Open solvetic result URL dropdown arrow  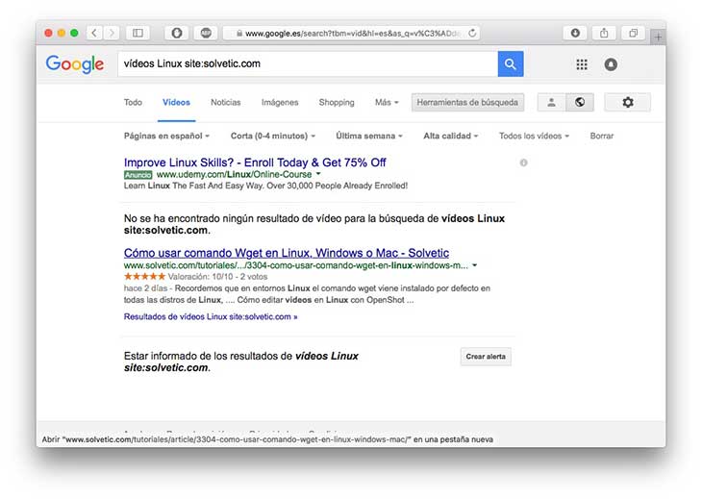point(474,265)
